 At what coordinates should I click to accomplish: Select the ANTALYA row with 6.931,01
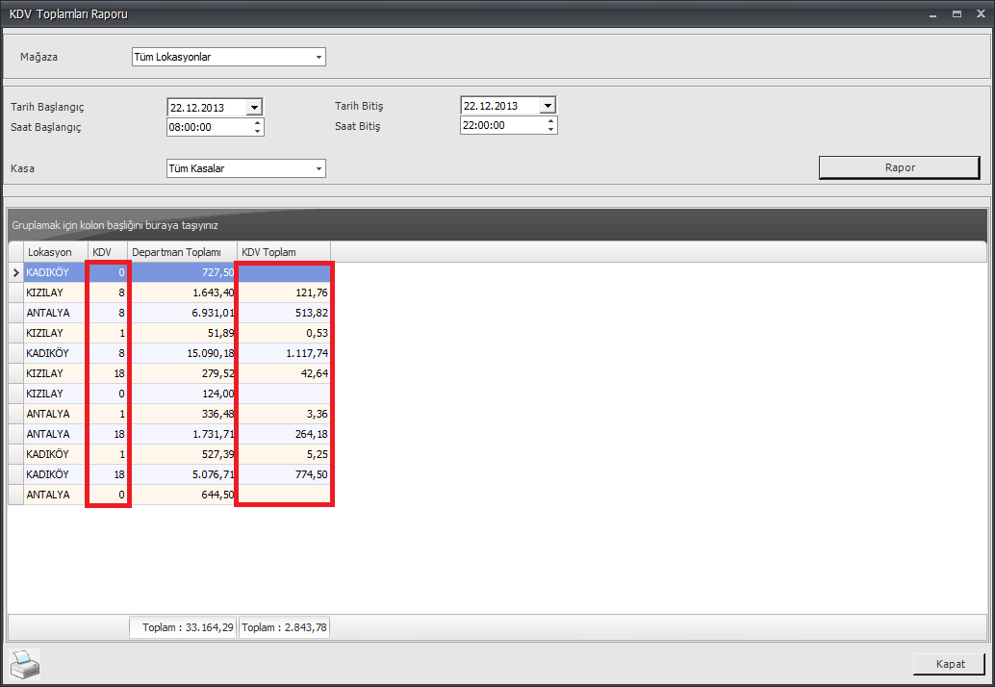182,313
